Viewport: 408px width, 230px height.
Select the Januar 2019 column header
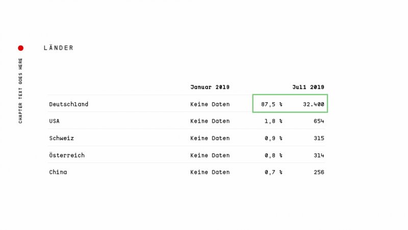(210, 87)
